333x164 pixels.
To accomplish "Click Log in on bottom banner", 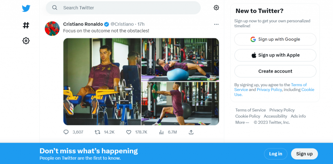I will tap(275, 154).
